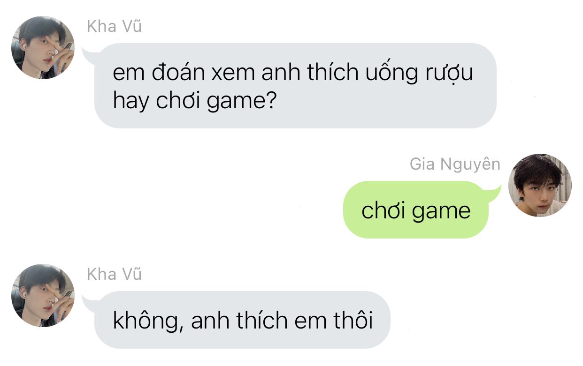Click the word "đoán" in the first message
583x366 pixels.
pyautogui.click(x=177, y=73)
